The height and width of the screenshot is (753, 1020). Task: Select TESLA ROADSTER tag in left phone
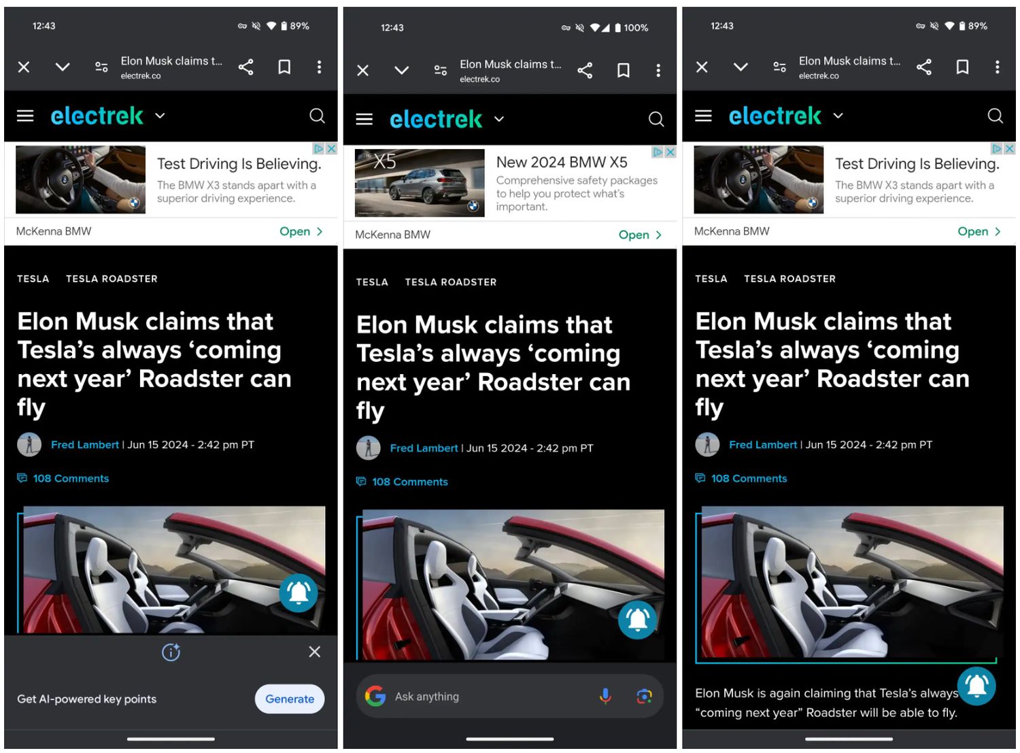[112, 279]
